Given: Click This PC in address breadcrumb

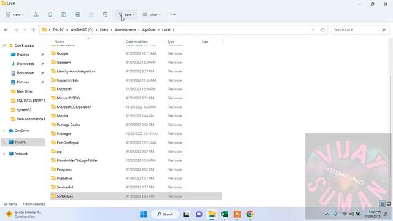Looking at the screenshot, I should [x=58, y=30].
